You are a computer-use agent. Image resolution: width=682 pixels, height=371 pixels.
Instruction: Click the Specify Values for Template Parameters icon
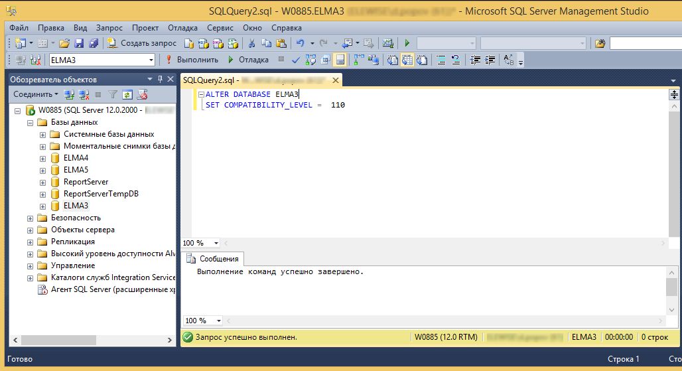[509, 60]
